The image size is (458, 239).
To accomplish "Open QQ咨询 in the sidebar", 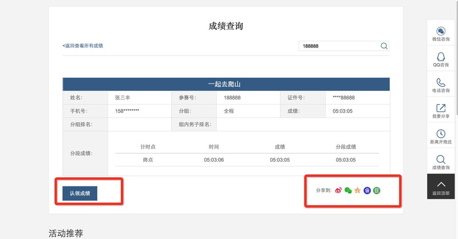I will point(441,59).
